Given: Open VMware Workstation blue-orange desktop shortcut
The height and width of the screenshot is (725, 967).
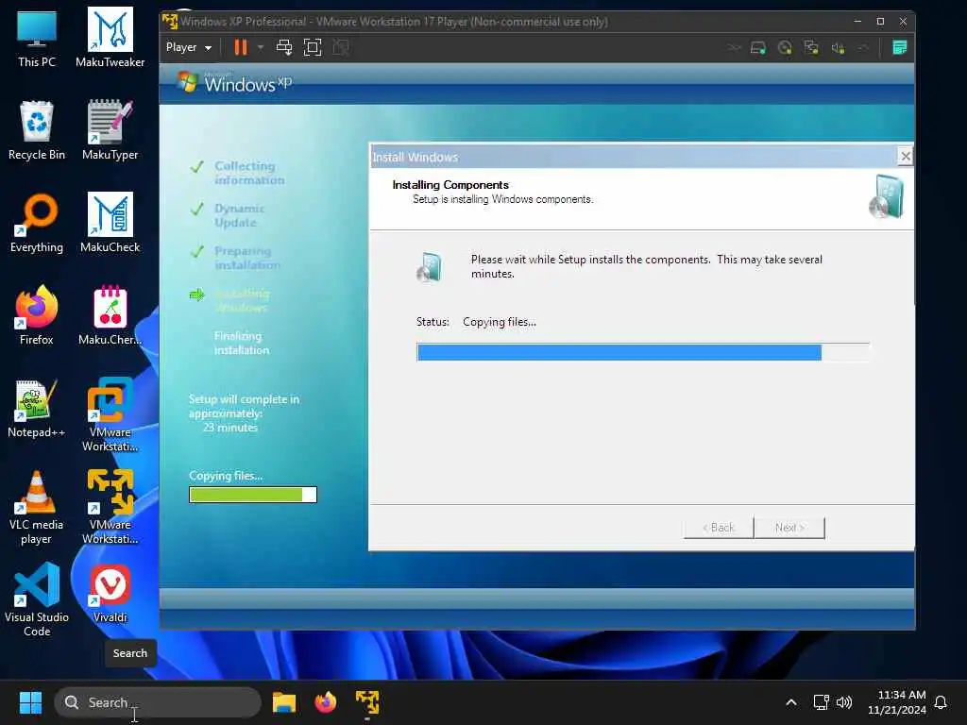Looking at the screenshot, I should (110, 414).
